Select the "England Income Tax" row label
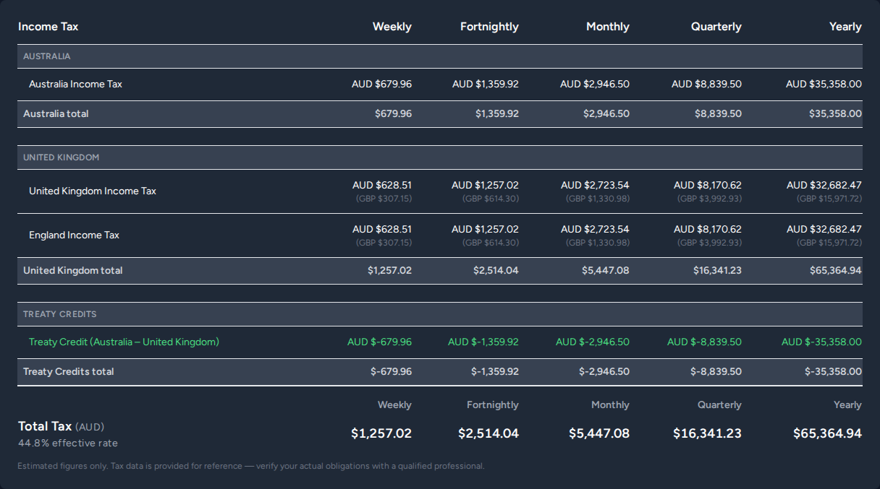Screen dimensions: 880x489 (74, 235)
